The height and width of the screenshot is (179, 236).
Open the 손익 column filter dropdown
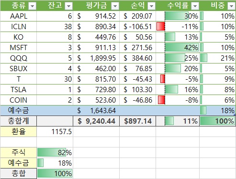[x=151, y=6]
